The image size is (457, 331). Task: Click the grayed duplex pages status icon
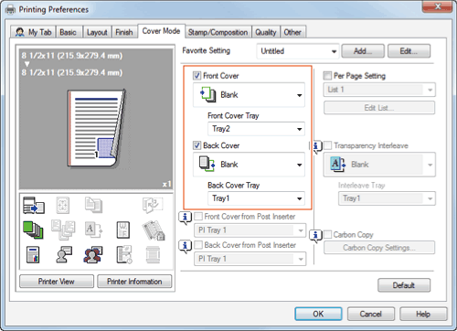(x=93, y=205)
